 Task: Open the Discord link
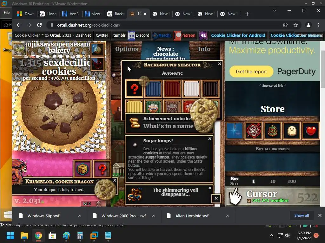click(x=142, y=35)
